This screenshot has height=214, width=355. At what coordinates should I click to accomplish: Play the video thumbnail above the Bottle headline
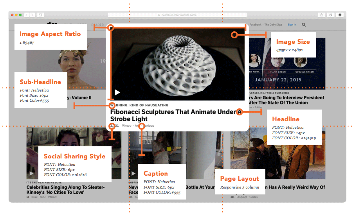pos(133,173)
